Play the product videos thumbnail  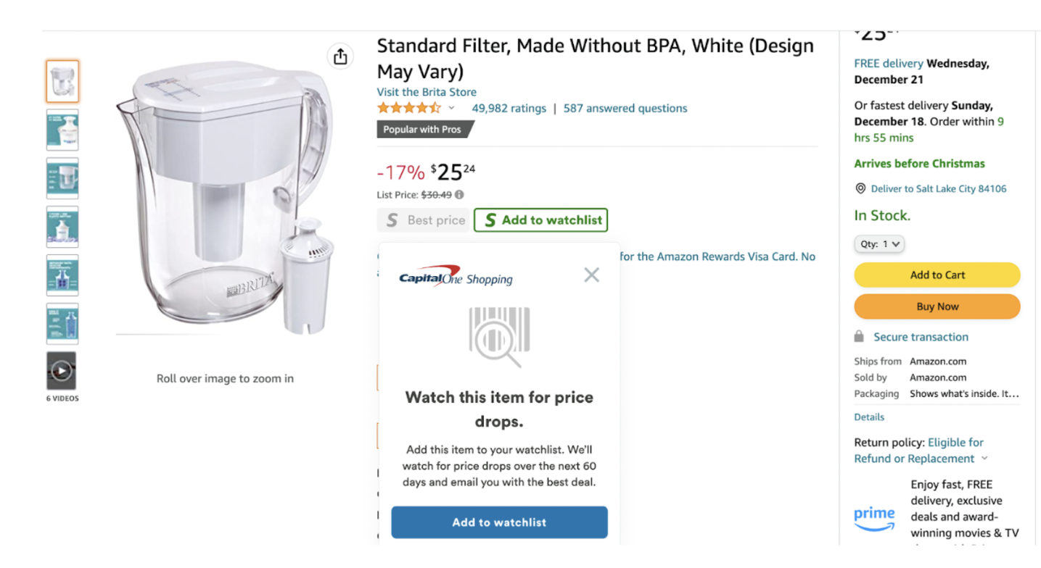click(62, 371)
